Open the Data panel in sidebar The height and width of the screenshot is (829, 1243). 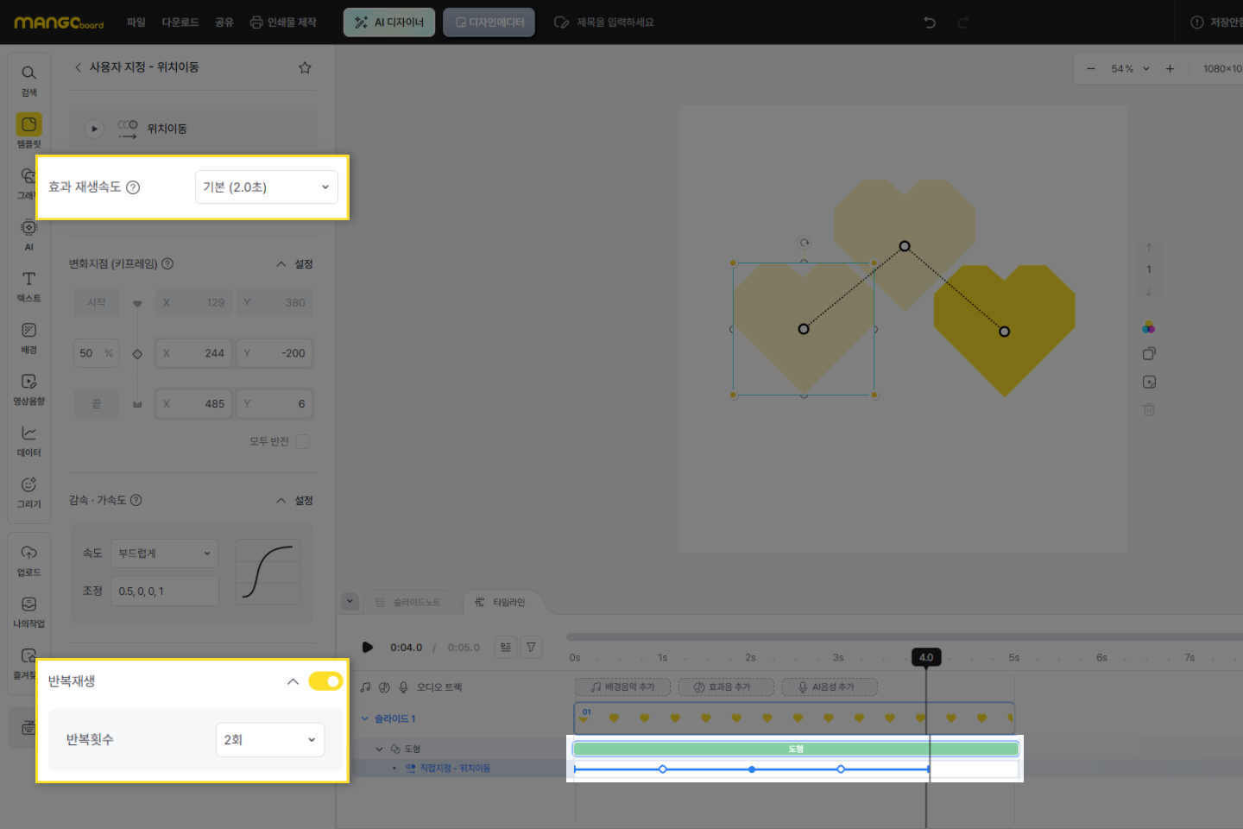pyautogui.click(x=28, y=440)
